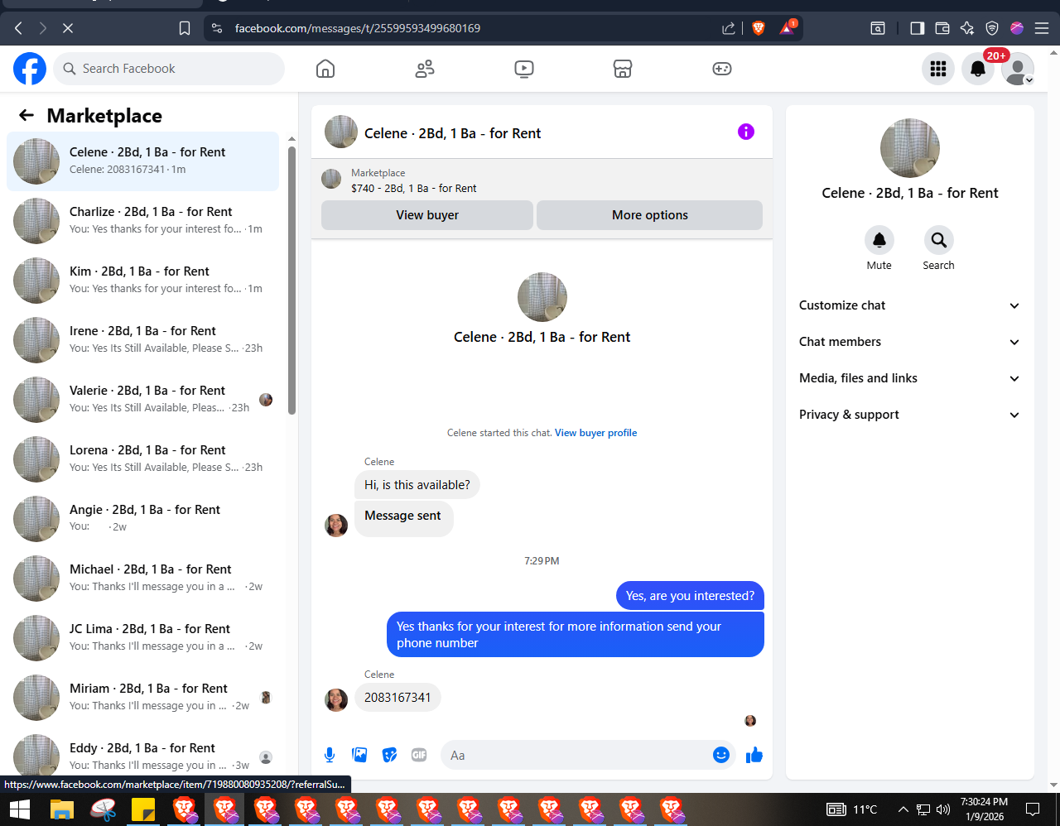Expand Customize chat section
Screen dimensions: 1060x826
909,305
